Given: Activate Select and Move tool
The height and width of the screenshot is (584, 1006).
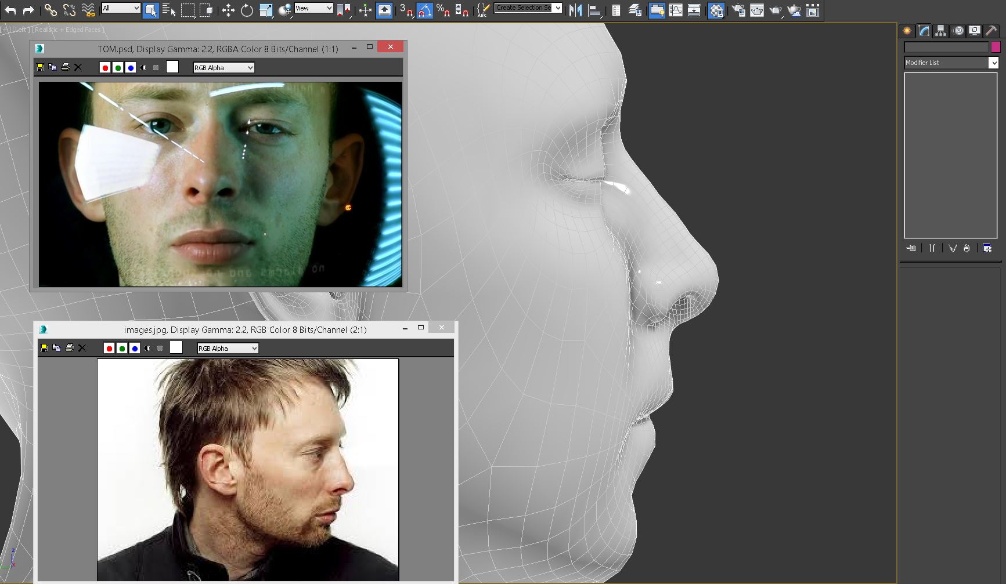Looking at the screenshot, I should 228,10.
